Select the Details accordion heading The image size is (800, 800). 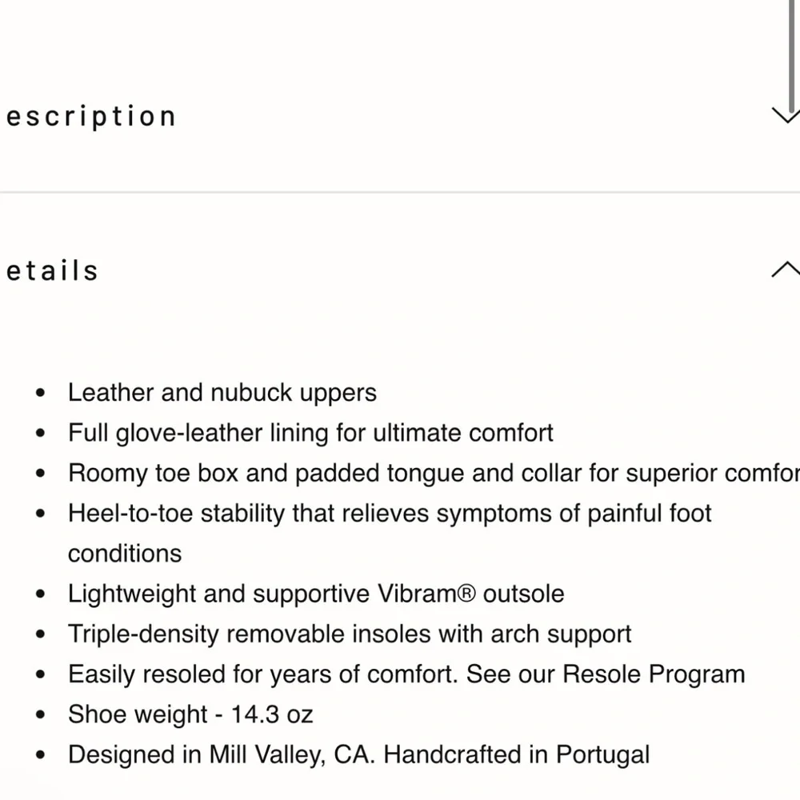51,270
